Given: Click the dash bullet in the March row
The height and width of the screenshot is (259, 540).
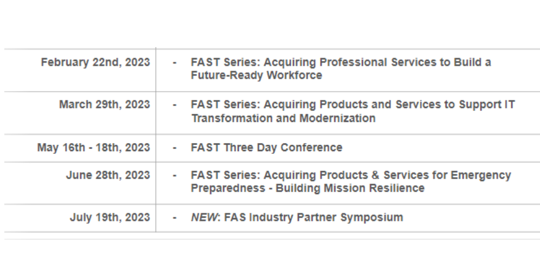Looking at the screenshot, I should [174, 105].
